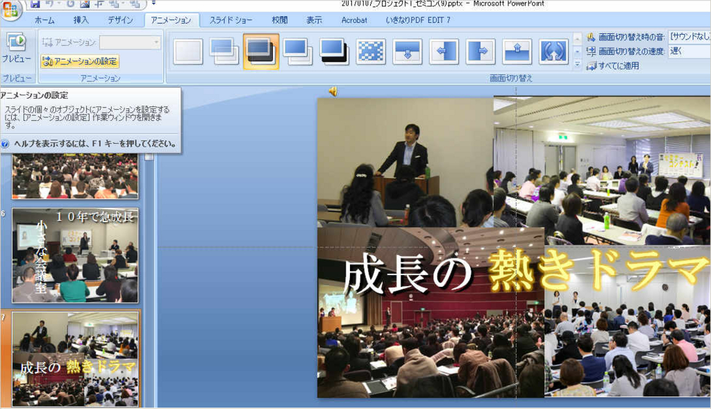This screenshot has height=409, width=711.
Task: Click the Office button logo
Action: [x=10, y=9]
